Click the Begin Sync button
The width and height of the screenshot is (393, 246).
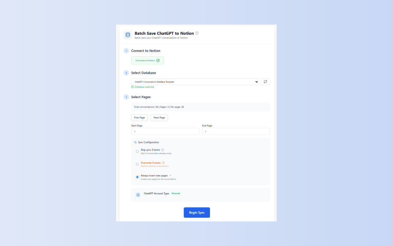pyautogui.click(x=197, y=212)
